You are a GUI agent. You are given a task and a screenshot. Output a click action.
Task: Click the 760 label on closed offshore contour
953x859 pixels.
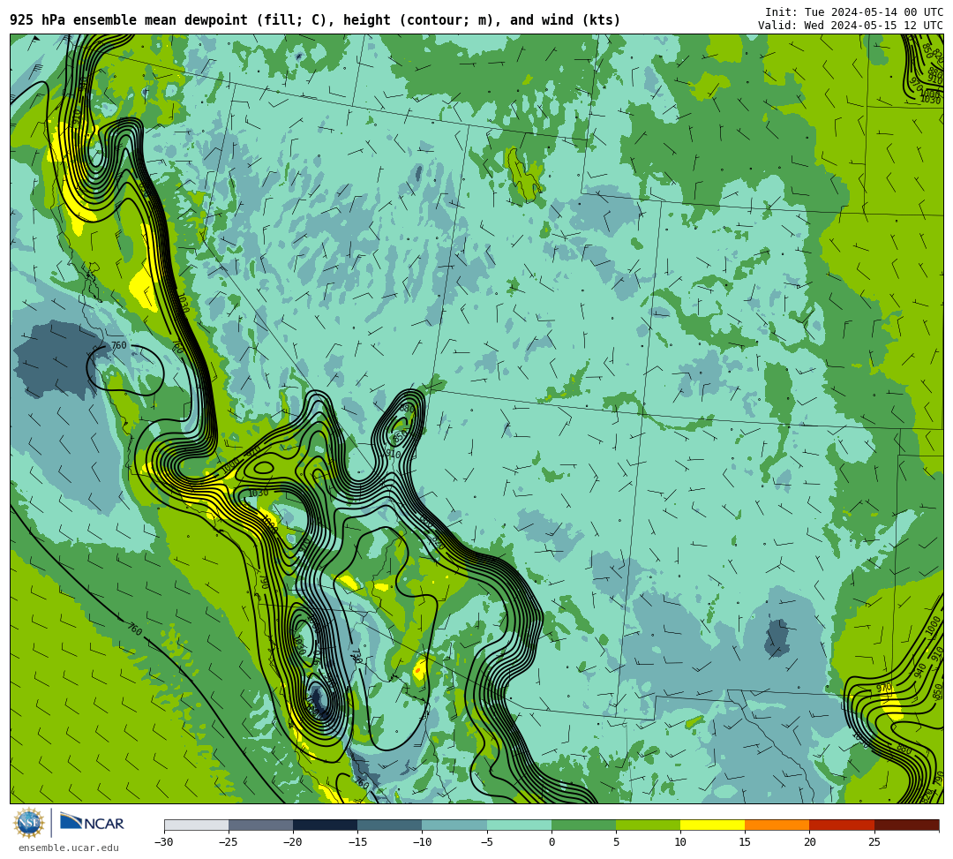(x=118, y=345)
